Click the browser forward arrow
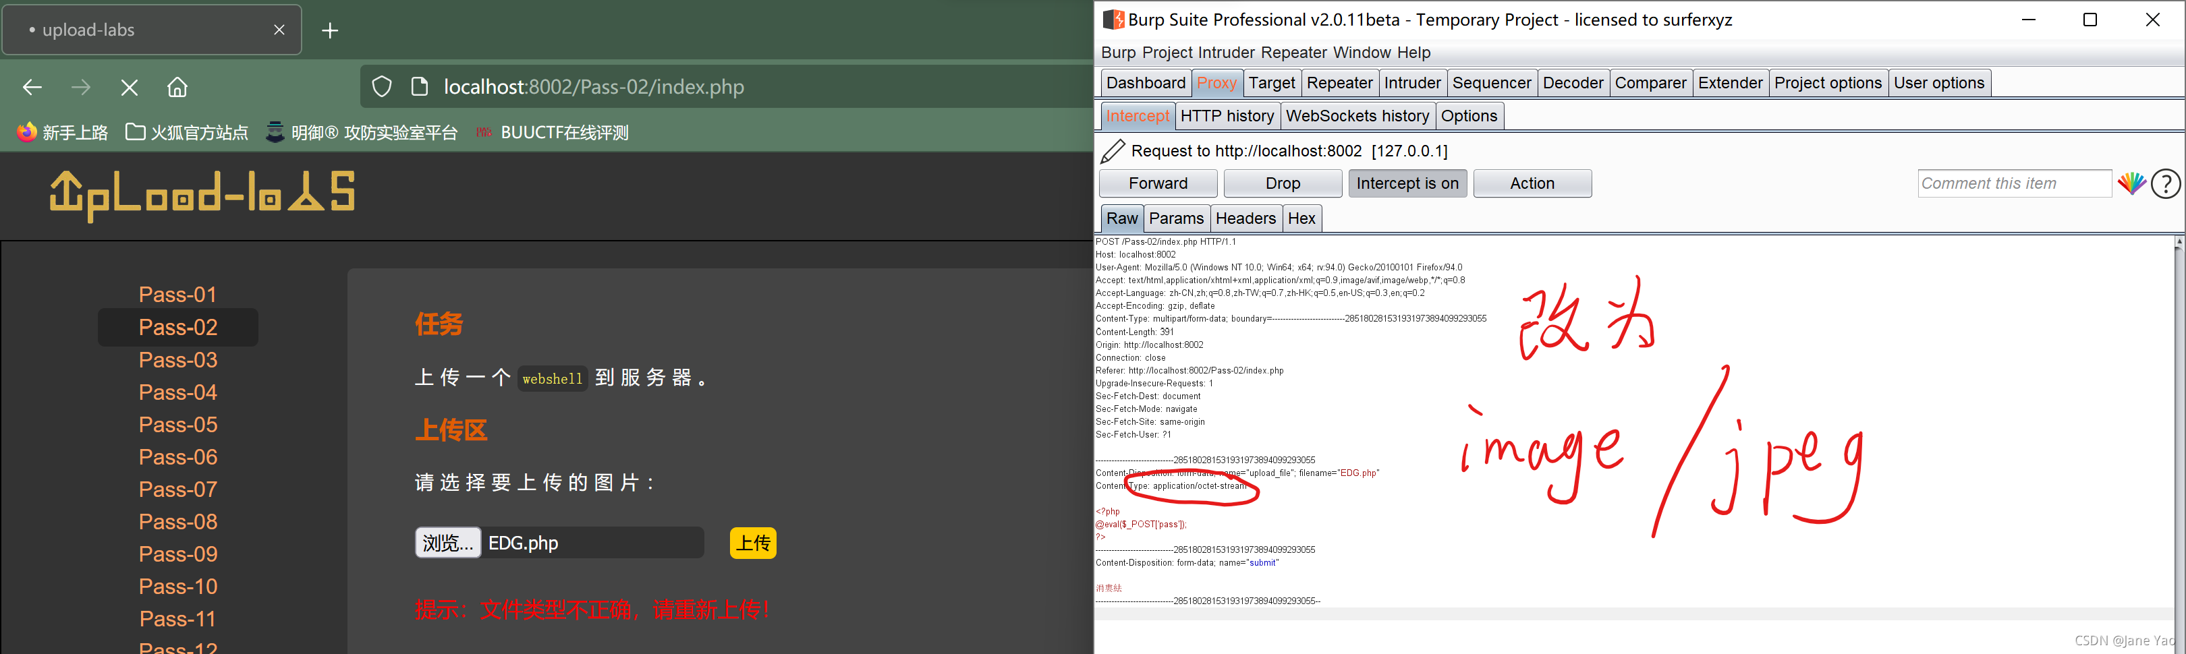 click(x=80, y=88)
